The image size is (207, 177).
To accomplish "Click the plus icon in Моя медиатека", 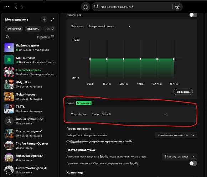I will pyautogui.click(x=44, y=20).
